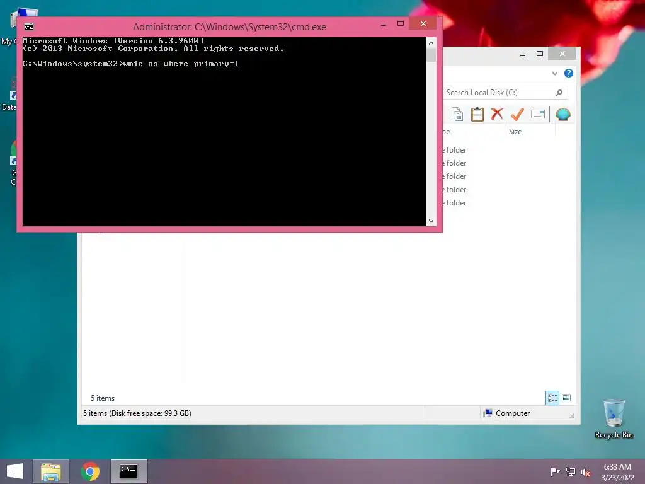The height and width of the screenshot is (484, 645).
Task: Click the muted volume tray icon
Action: pyautogui.click(x=586, y=472)
